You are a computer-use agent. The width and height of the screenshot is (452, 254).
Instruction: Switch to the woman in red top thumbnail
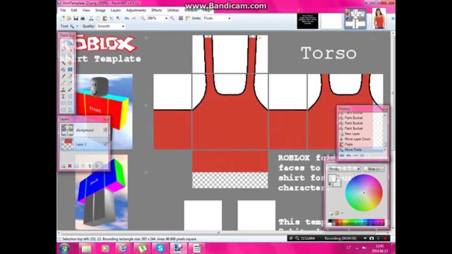379,18
